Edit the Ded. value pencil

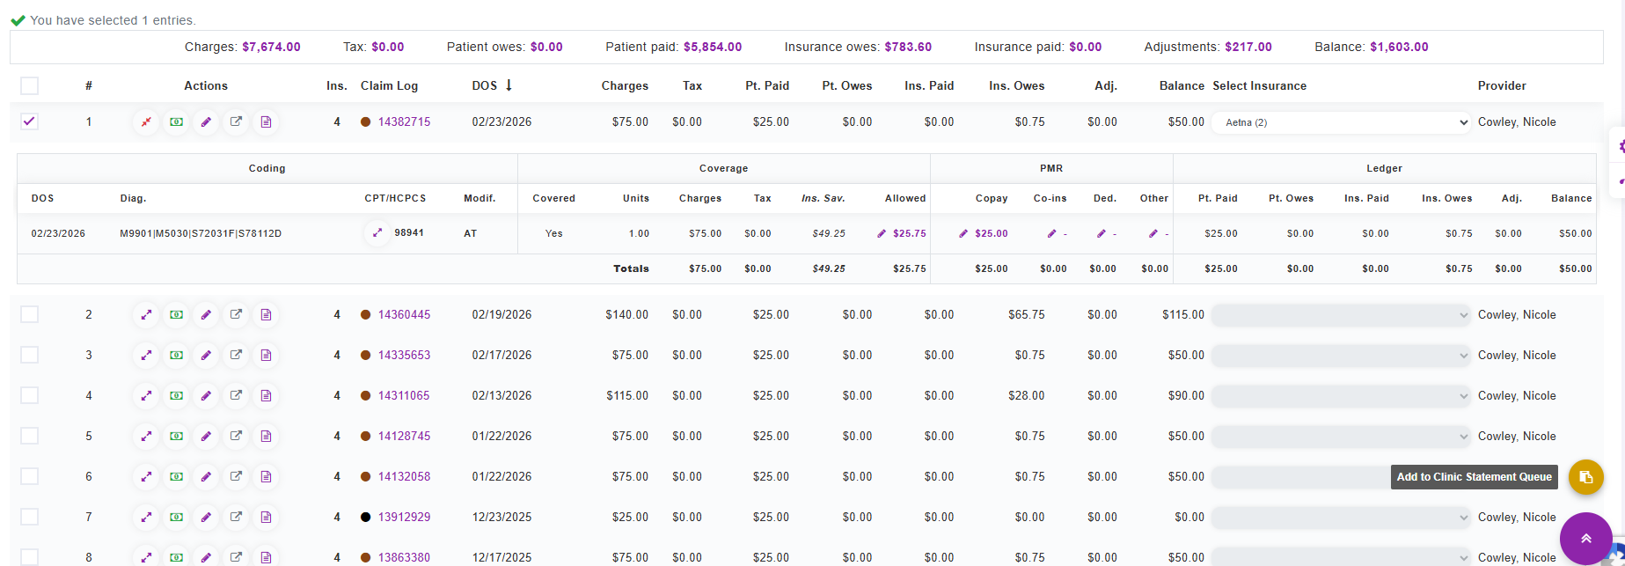[1101, 233]
